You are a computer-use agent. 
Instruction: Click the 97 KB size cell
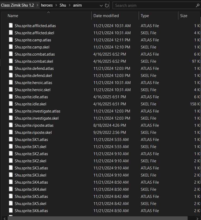click(196, 61)
